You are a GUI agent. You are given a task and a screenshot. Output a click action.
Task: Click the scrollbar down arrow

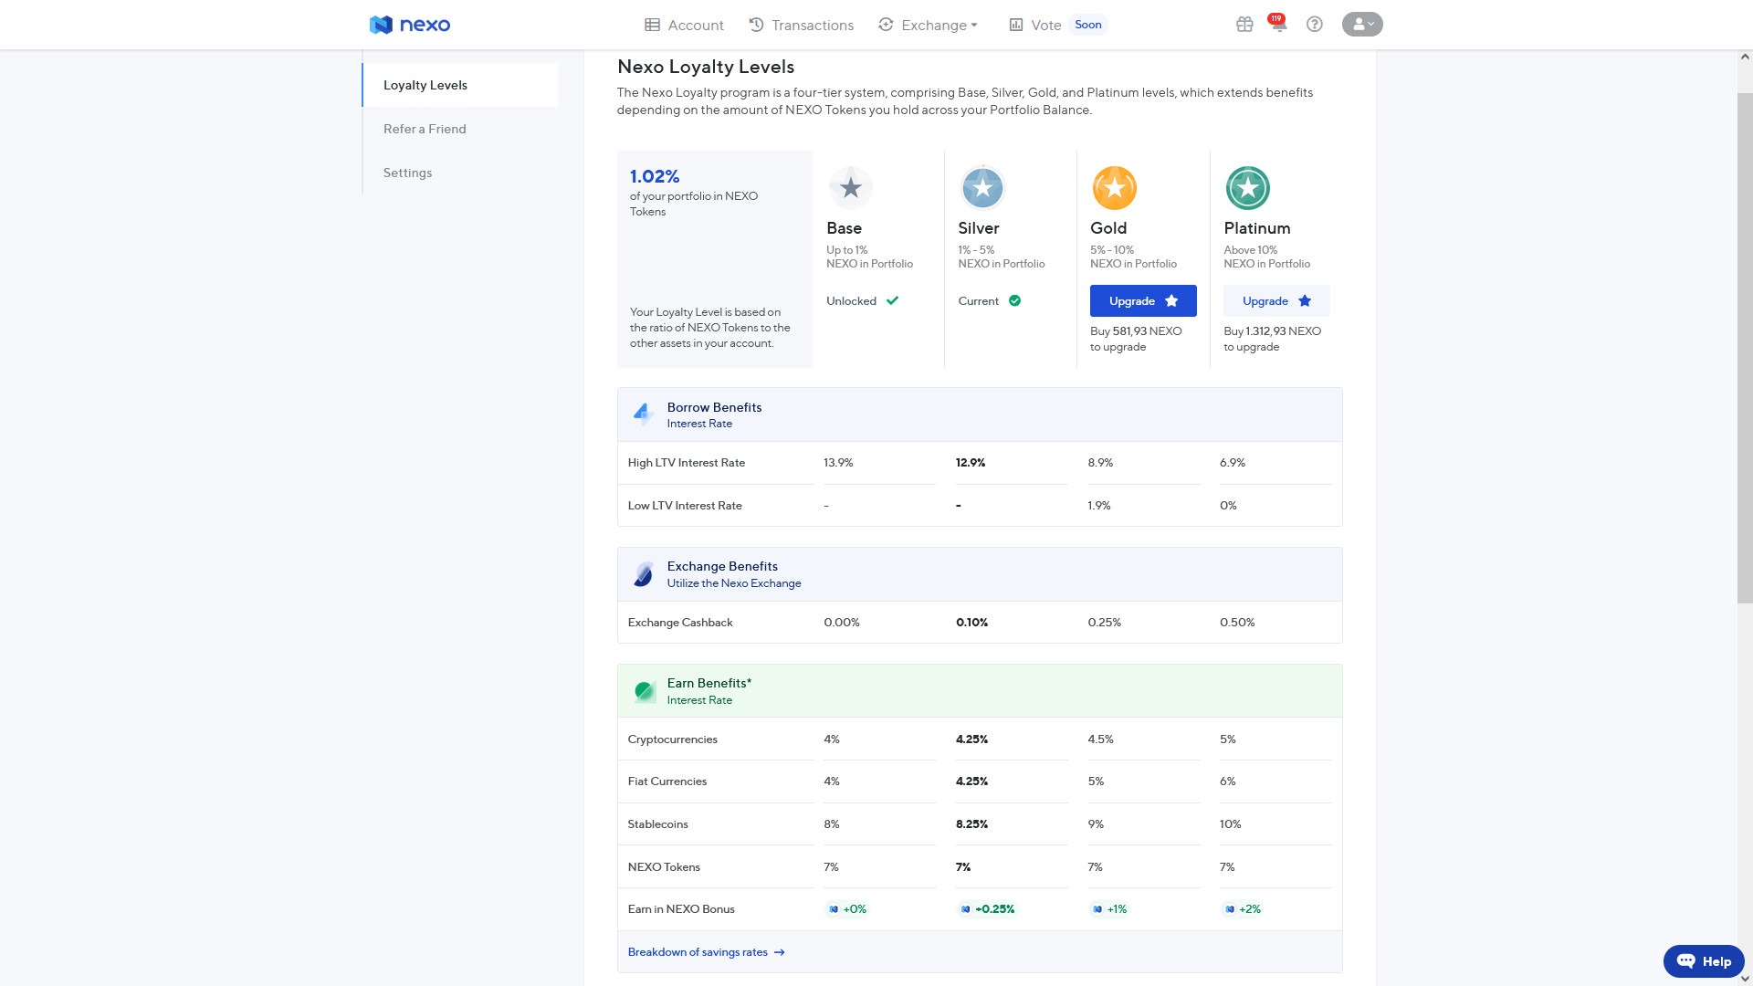(1745, 979)
